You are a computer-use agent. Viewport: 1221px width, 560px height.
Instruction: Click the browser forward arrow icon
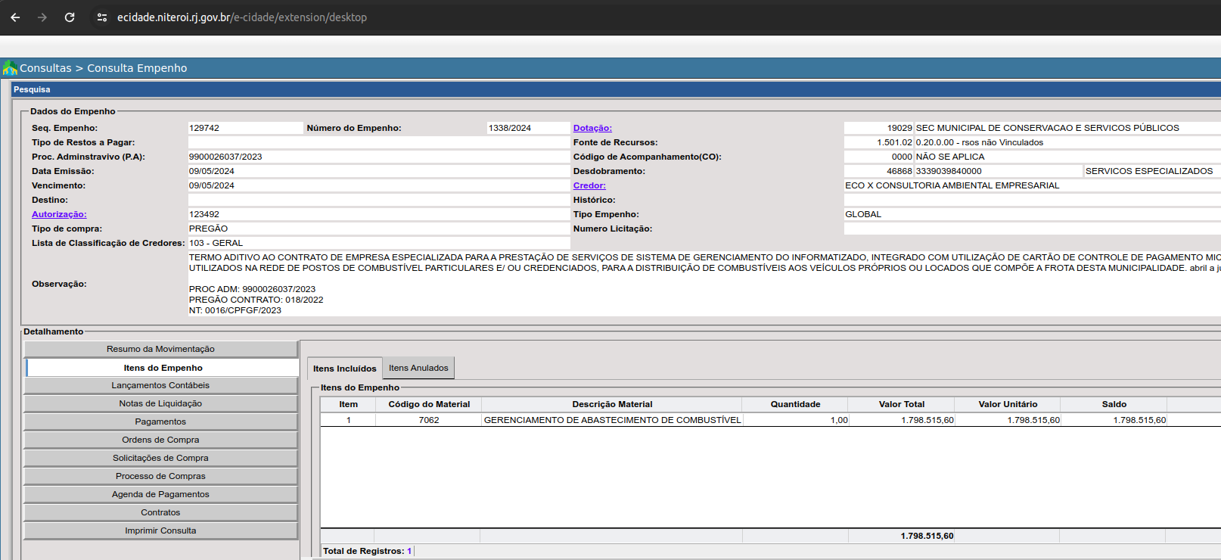(42, 17)
